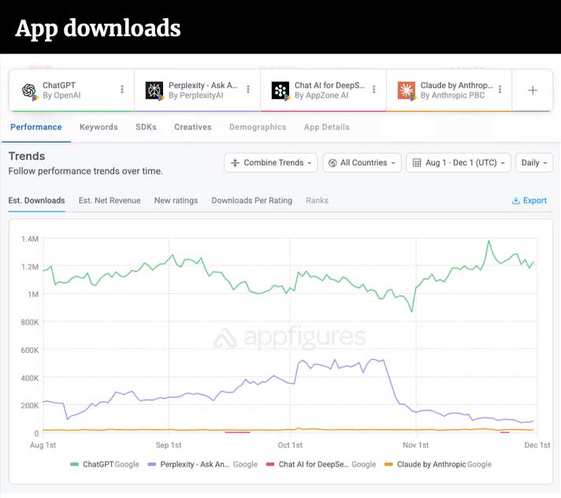Add another app with the plus icon
The image size is (561, 498).
(533, 90)
